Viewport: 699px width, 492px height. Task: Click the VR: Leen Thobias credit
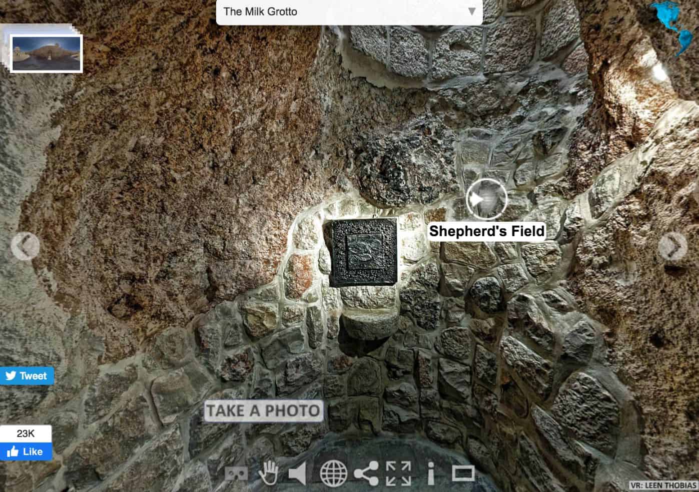pyautogui.click(x=663, y=485)
